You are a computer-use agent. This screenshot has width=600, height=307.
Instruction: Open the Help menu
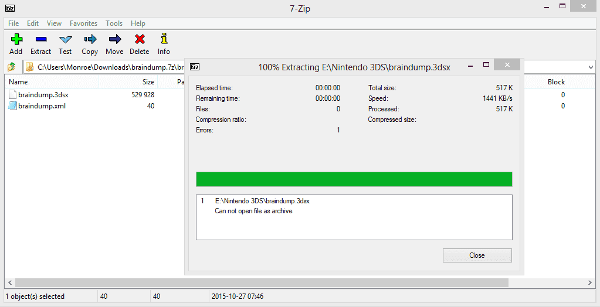click(138, 23)
